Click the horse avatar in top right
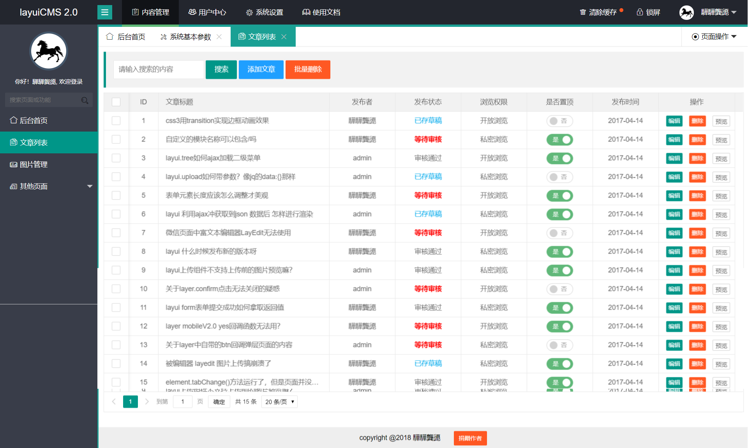Screen dimensions: 748x448 point(687,12)
